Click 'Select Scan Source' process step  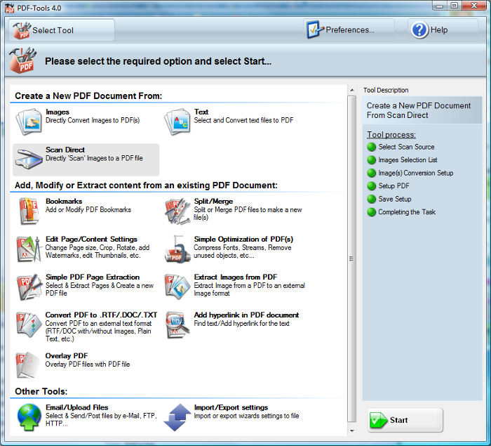coord(406,147)
